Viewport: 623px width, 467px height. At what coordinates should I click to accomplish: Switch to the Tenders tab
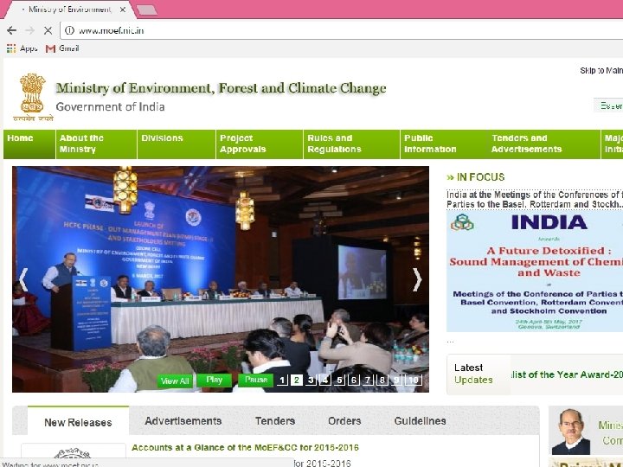coord(275,421)
